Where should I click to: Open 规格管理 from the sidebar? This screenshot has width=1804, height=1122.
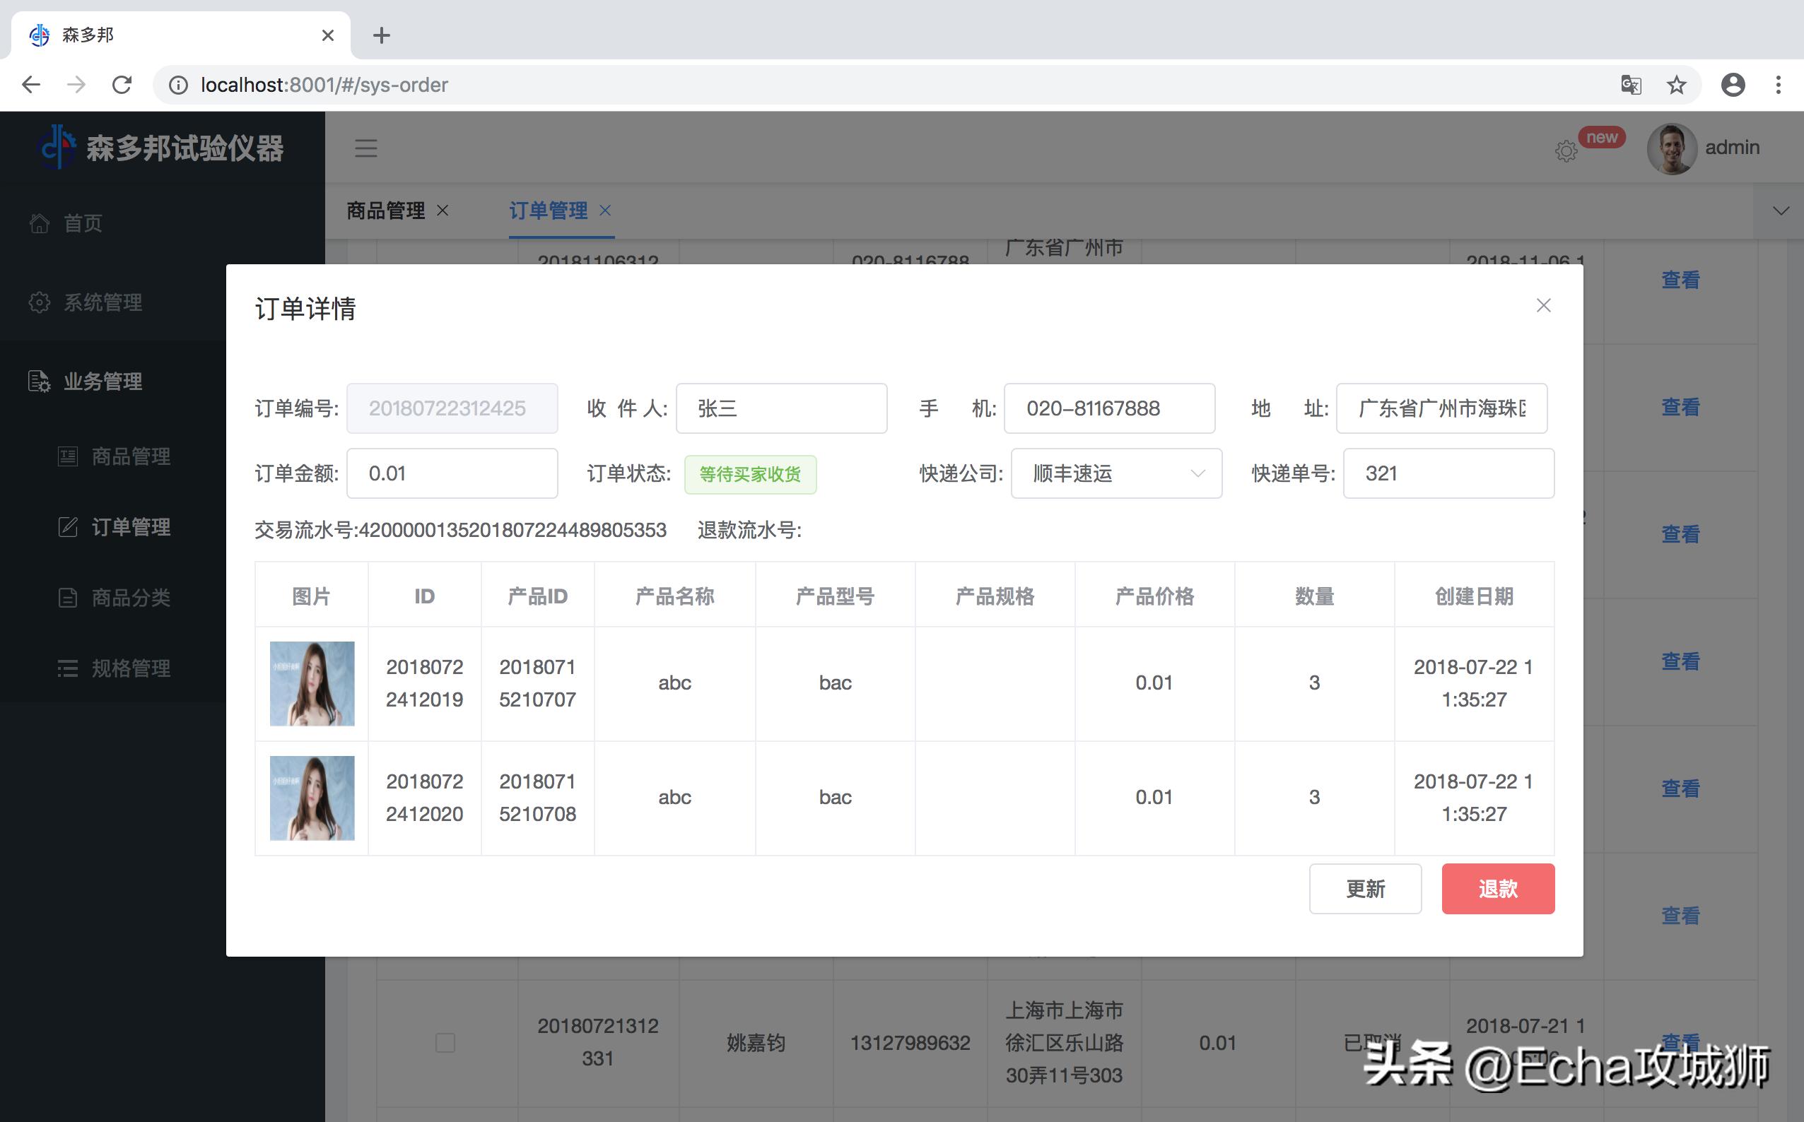click(x=131, y=668)
